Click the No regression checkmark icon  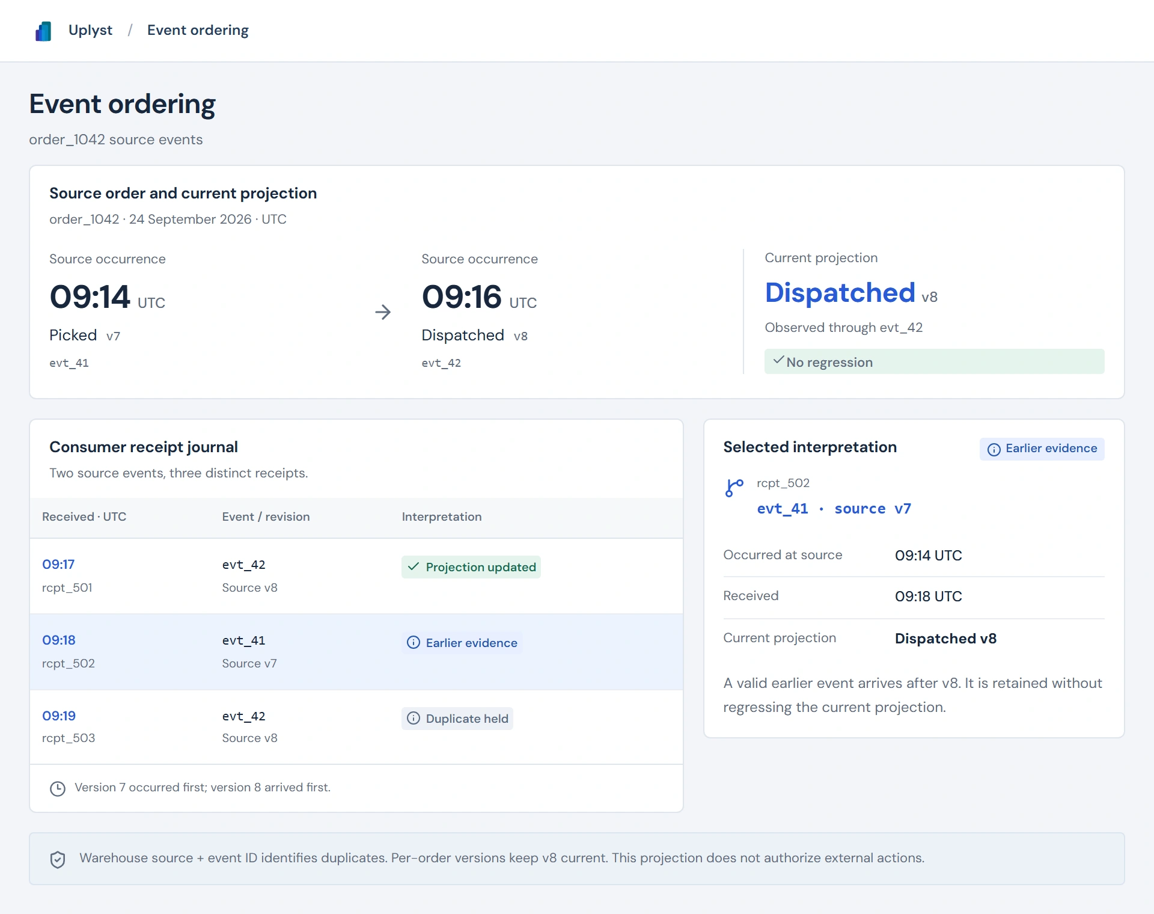[778, 360]
